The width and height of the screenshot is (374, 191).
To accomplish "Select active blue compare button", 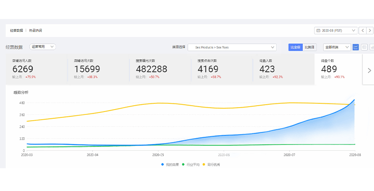I will click(x=296, y=48).
